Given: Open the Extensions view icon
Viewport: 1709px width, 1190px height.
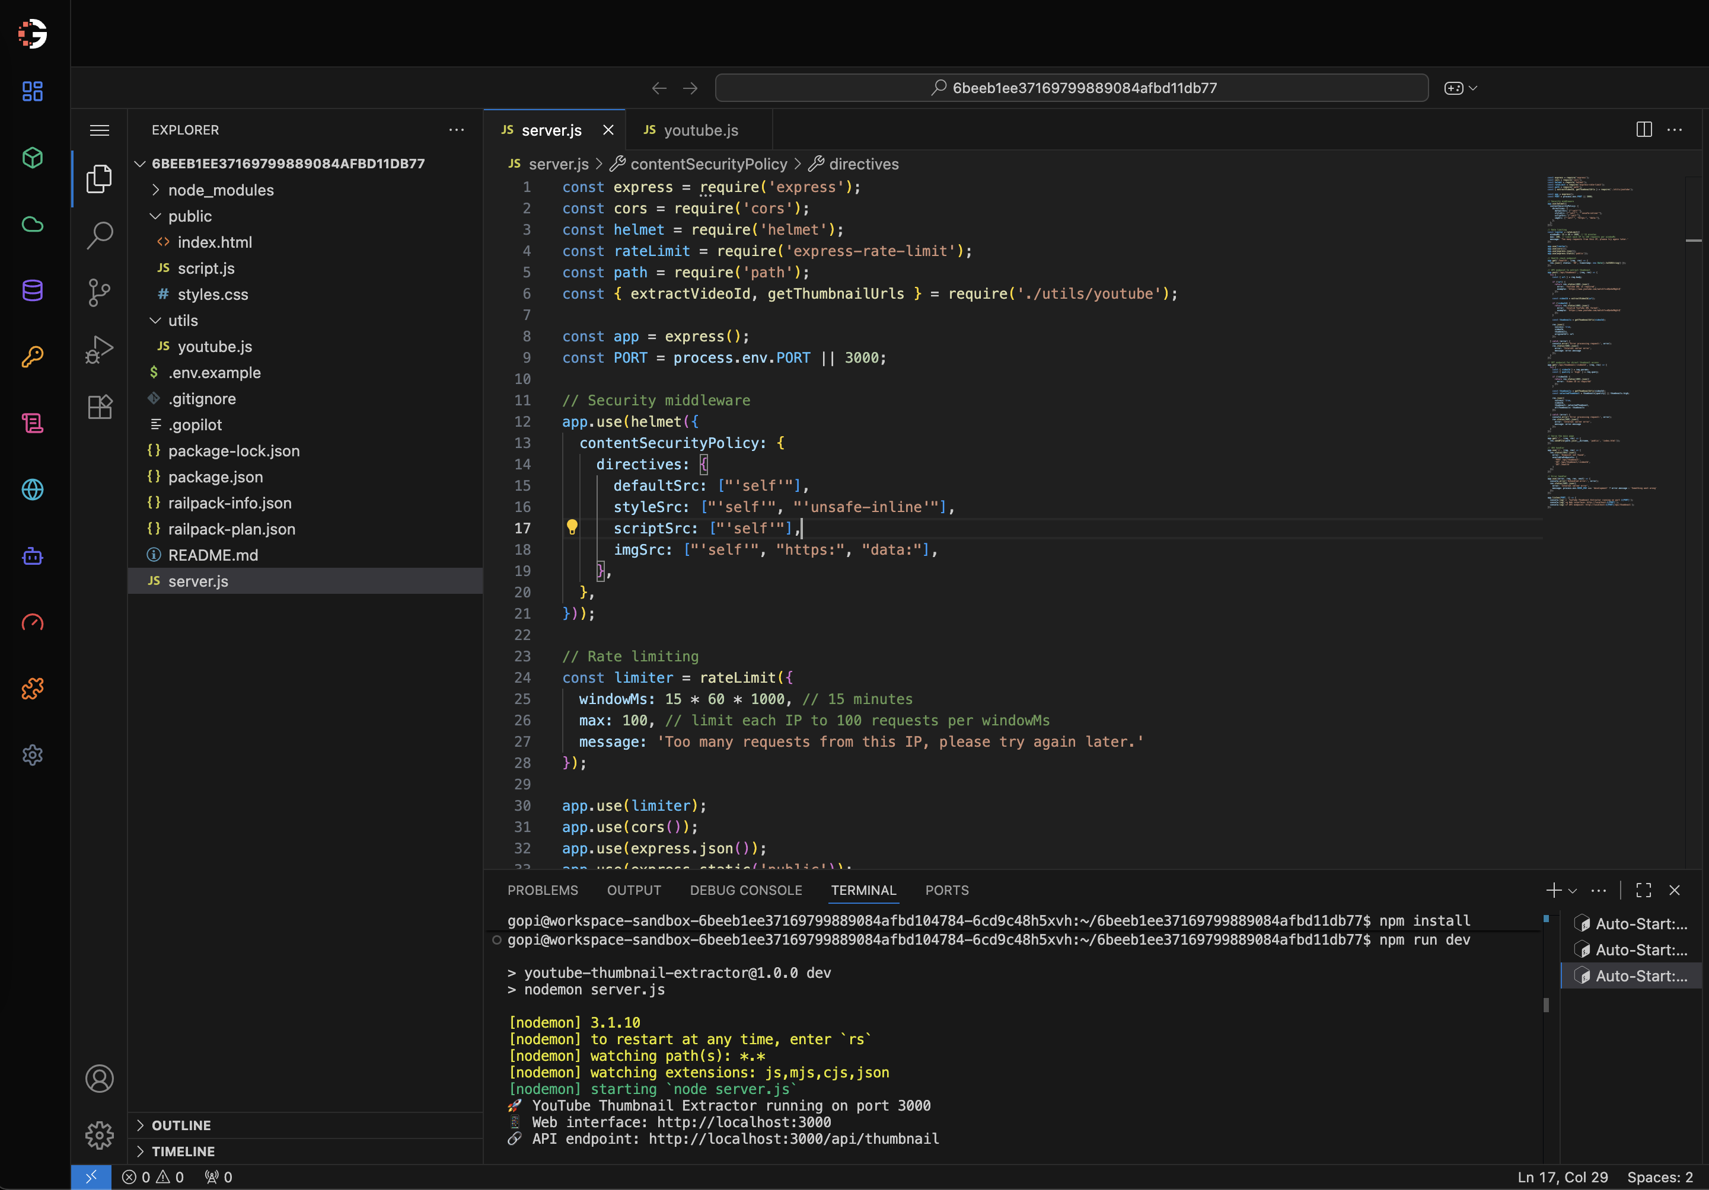Looking at the screenshot, I should click(99, 406).
